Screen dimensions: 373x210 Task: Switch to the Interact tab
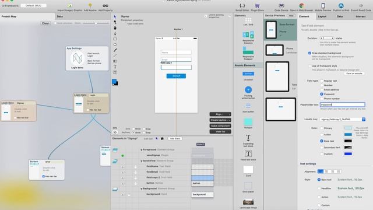click(360, 16)
